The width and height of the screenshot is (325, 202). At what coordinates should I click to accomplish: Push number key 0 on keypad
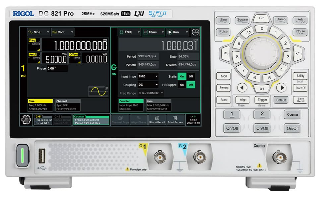tap(262, 29)
